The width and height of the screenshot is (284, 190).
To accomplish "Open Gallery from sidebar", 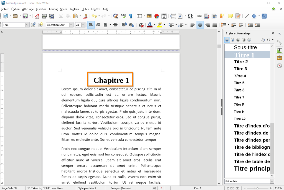I will [x=280, y=58].
